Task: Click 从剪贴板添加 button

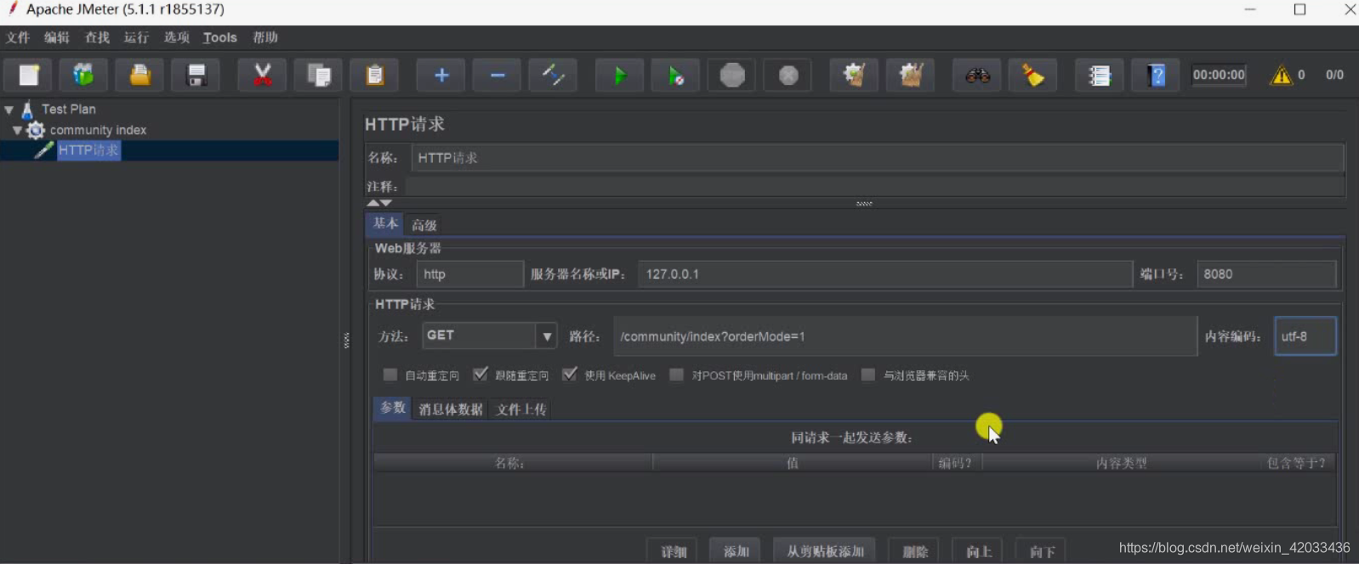Action: coord(825,551)
